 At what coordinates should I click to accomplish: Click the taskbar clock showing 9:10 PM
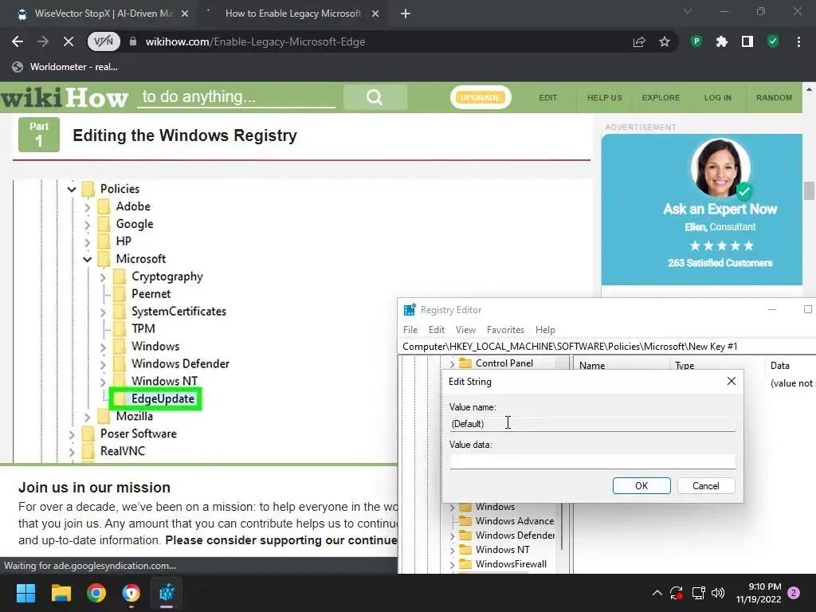tap(759, 593)
